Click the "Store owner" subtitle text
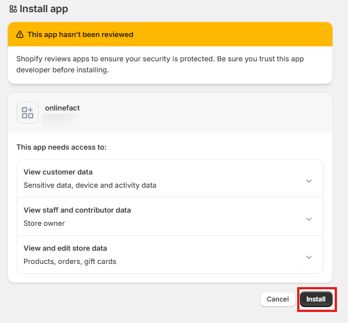Viewport: 348px width, 323px height. [x=44, y=224]
